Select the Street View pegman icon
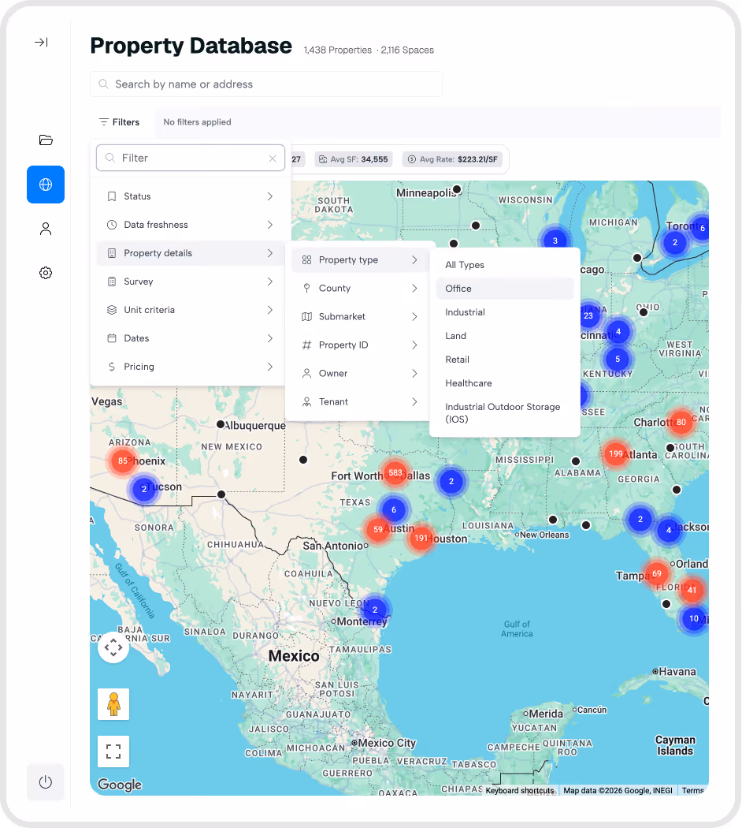The image size is (742, 828). (113, 704)
